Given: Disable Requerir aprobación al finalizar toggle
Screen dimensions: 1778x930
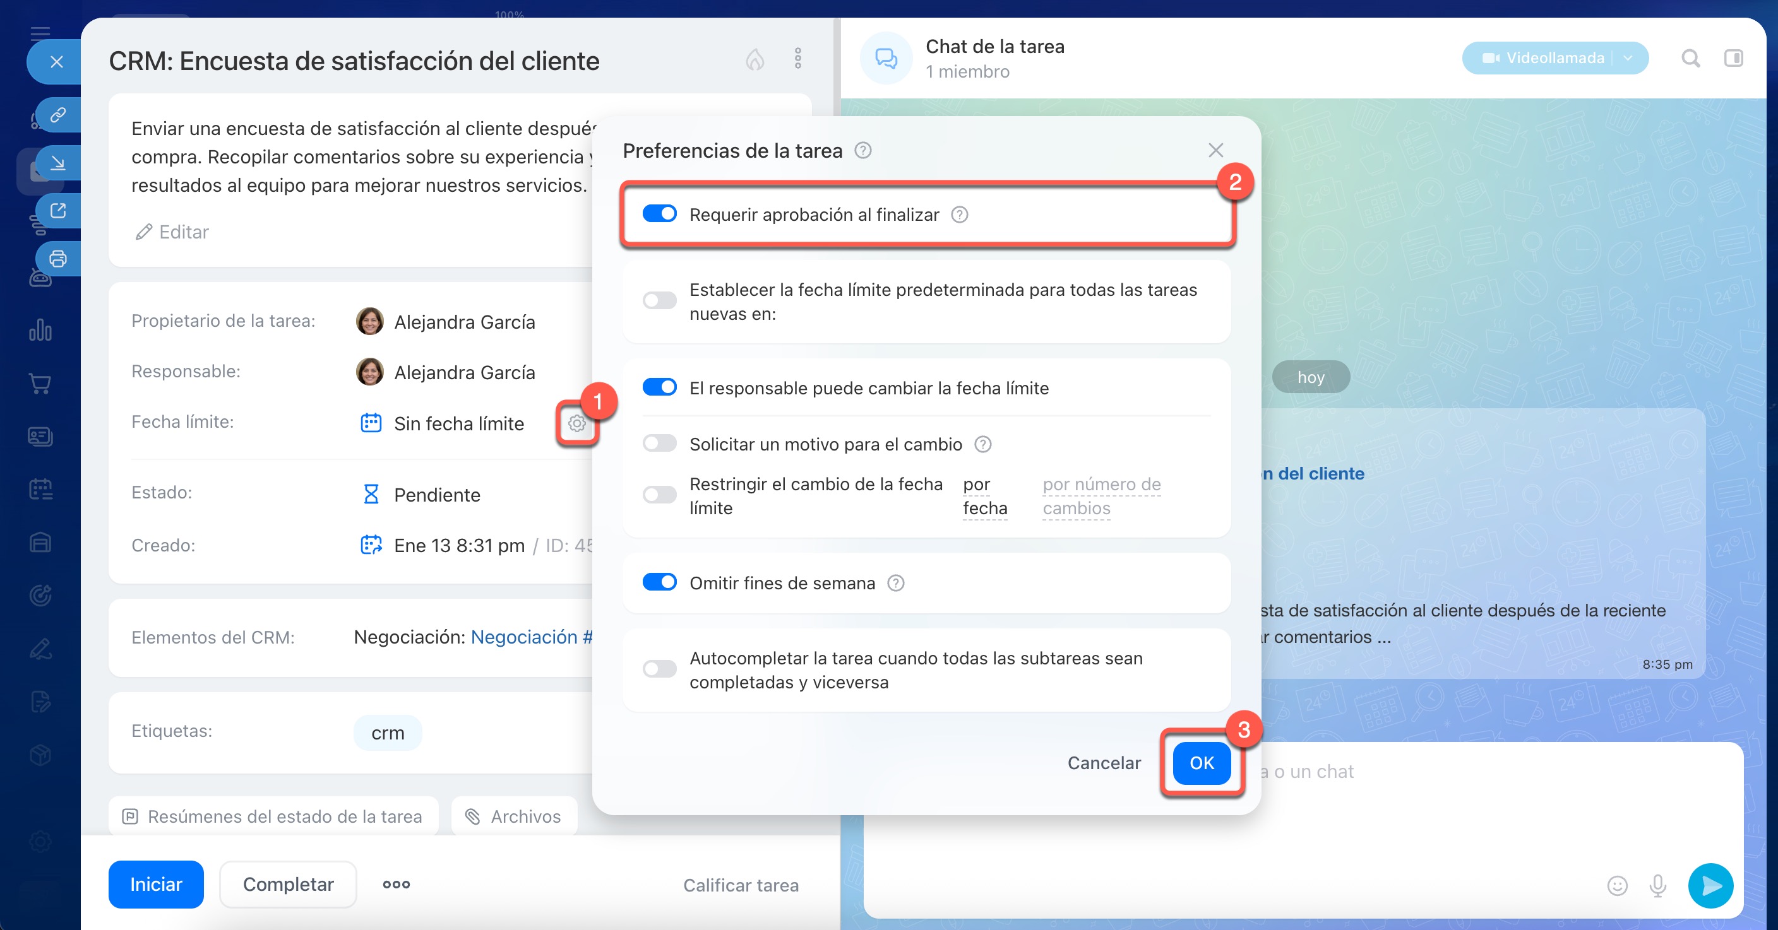Looking at the screenshot, I should 659,214.
